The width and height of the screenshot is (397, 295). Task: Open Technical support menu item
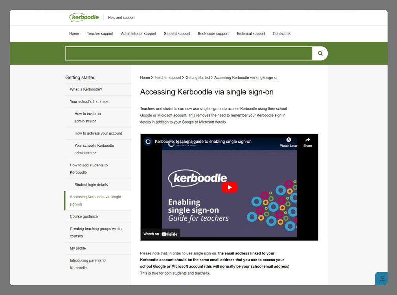coord(251,33)
